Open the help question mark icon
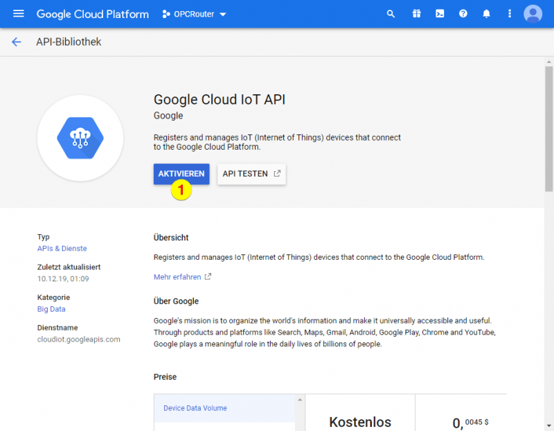Screen dimensions: 554x431 (463, 14)
